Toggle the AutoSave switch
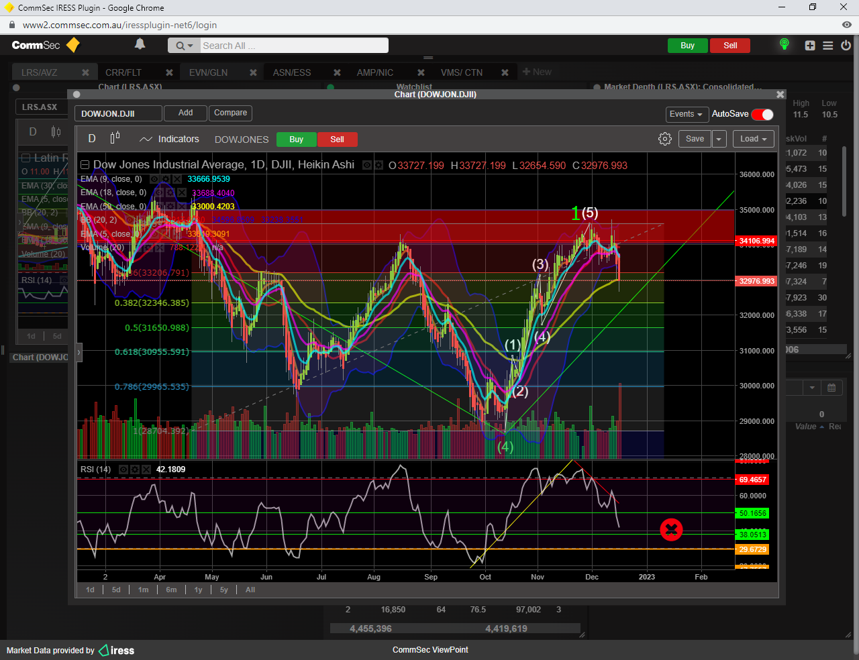This screenshot has width=859, height=660. 762,114
